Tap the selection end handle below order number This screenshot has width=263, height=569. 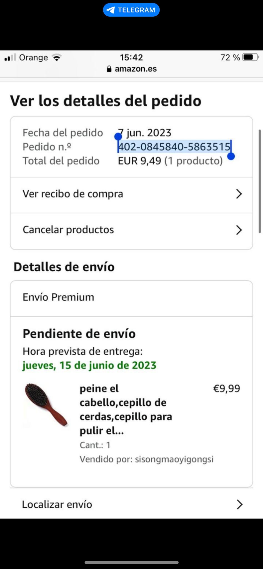tap(231, 156)
